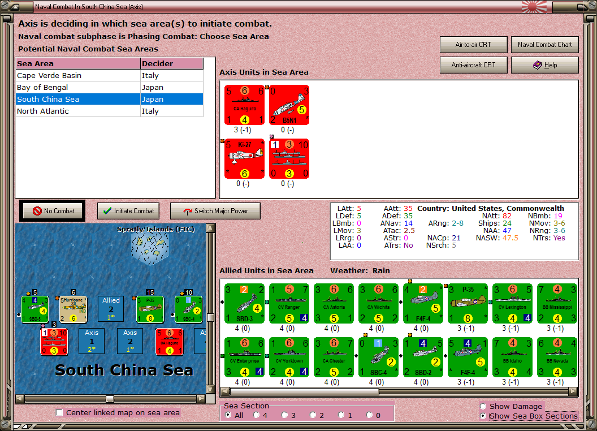This screenshot has height=431, width=597.
Task: Select Bay of Bengal sea area row
Action: 109,87
